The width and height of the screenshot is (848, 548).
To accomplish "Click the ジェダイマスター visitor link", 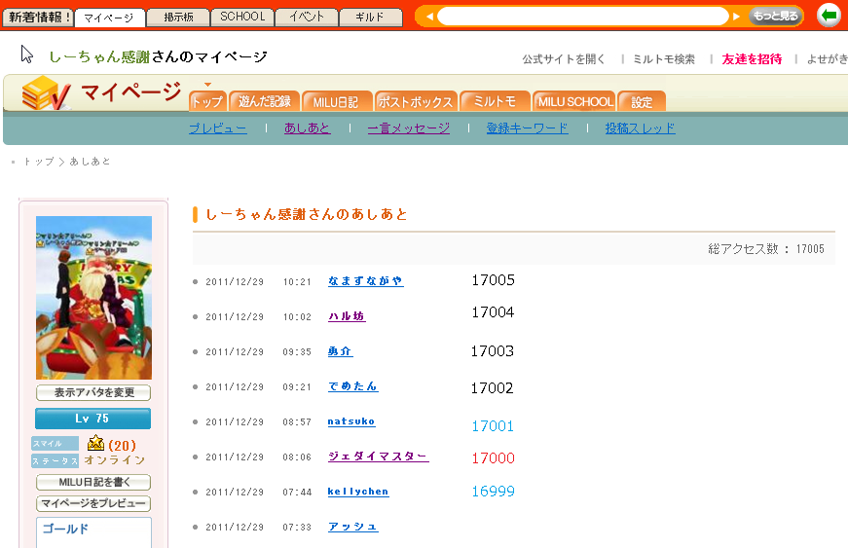I will [x=378, y=457].
